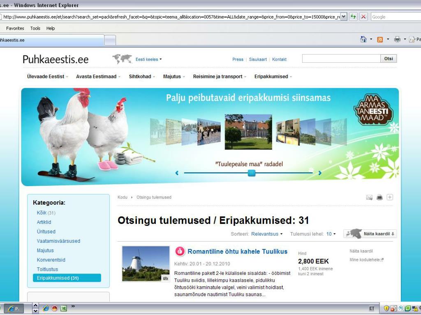
Task: Click the Ma armastan Eestimaad logo badge
Action: 373,110
